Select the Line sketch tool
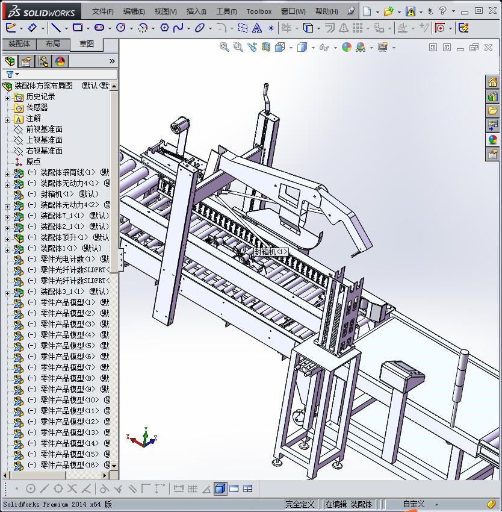Image resolution: width=502 pixels, height=512 pixels. coord(55,28)
